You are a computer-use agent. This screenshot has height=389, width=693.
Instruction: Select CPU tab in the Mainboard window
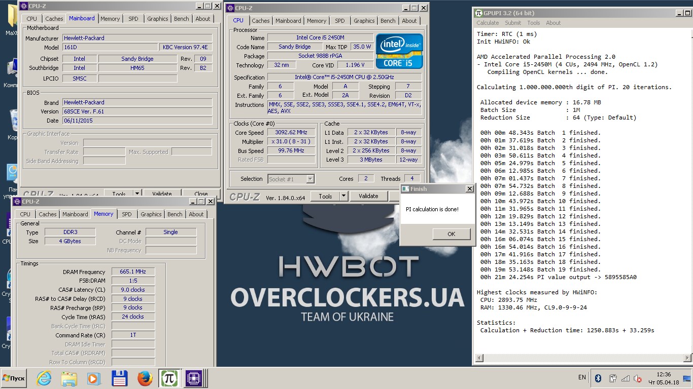pyautogui.click(x=32, y=19)
